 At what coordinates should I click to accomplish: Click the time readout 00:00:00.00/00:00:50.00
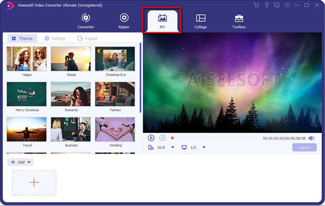pos(284,138)
